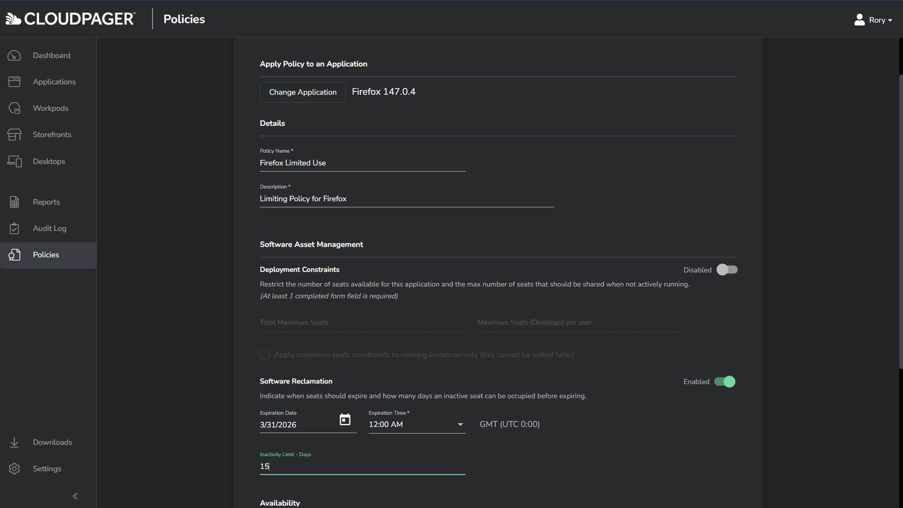Click the Settings gear icon
This screenshot has width=903, height=508.
click(14, 469)
